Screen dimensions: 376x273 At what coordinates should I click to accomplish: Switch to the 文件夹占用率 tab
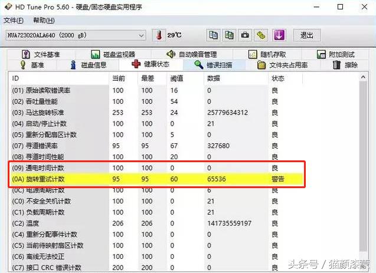click(283, 65)
